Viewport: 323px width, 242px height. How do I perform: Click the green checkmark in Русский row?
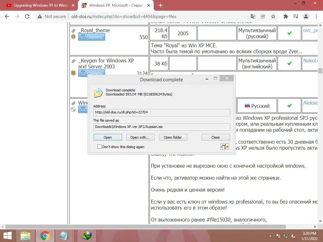(x=290, y=106)
